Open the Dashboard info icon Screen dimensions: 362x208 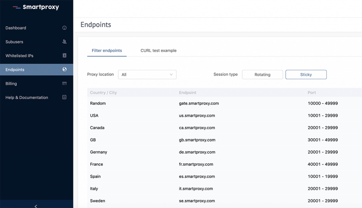(64, 27)
